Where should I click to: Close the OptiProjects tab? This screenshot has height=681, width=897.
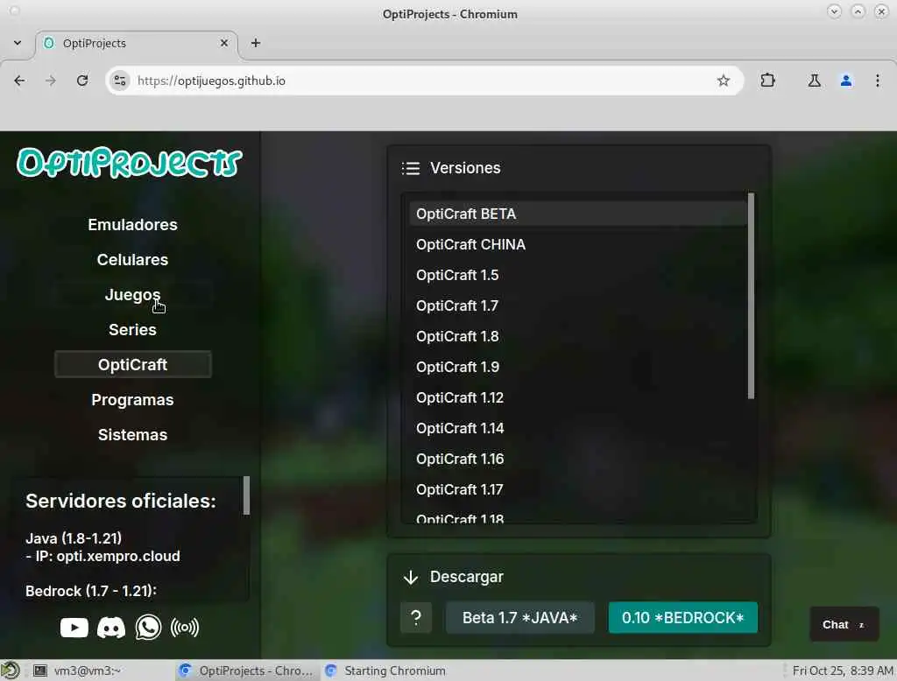[224, 43]
